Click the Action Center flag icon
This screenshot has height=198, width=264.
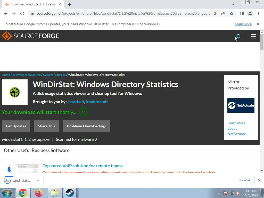[226, 193]
